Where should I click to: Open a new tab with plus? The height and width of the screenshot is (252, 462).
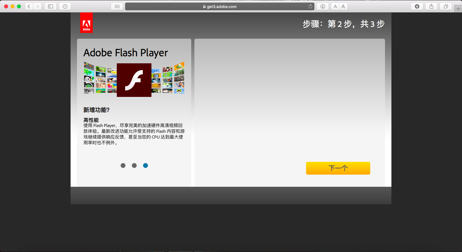pyautogui.click(x=458, y=9)
